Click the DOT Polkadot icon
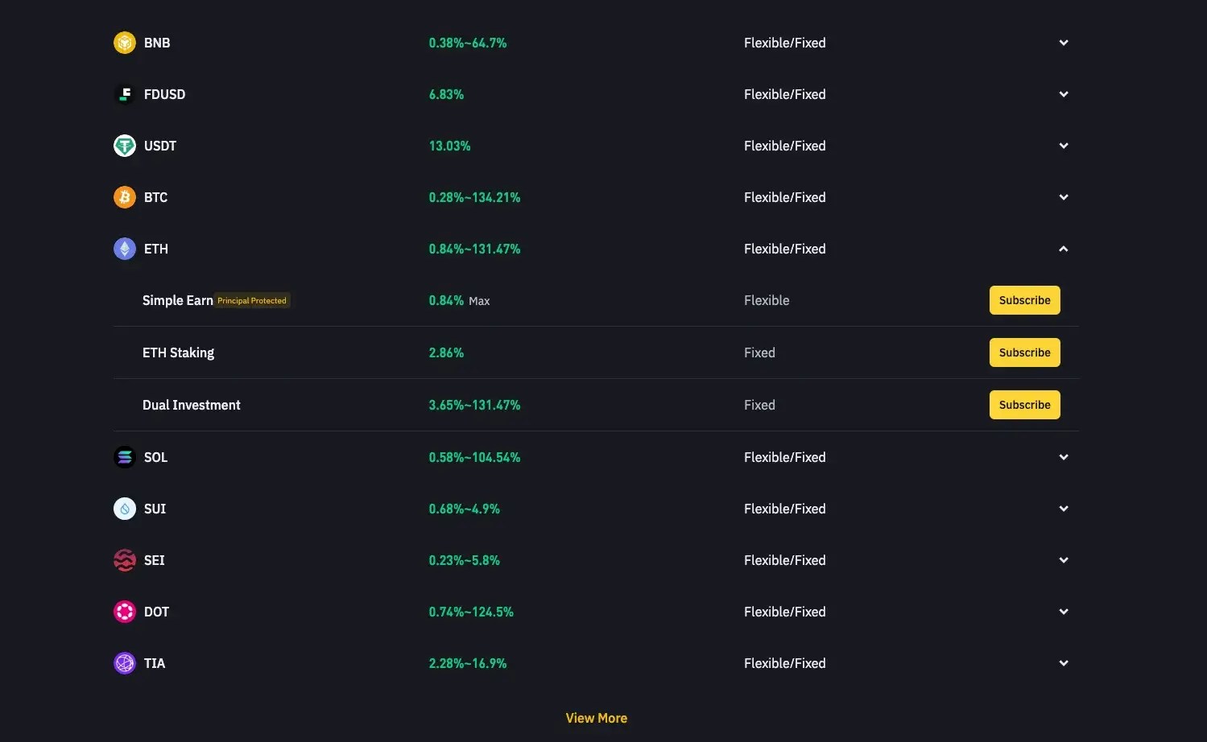1207x742 pixels. 124,611
